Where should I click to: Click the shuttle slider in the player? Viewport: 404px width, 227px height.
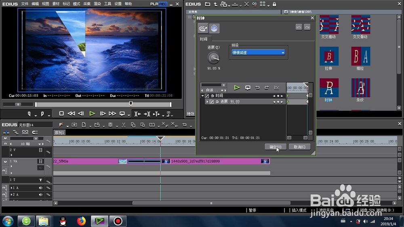(x=18, y=104)
